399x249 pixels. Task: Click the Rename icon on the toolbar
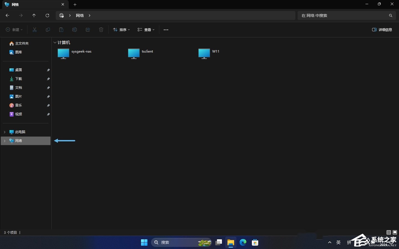[74, 30]
